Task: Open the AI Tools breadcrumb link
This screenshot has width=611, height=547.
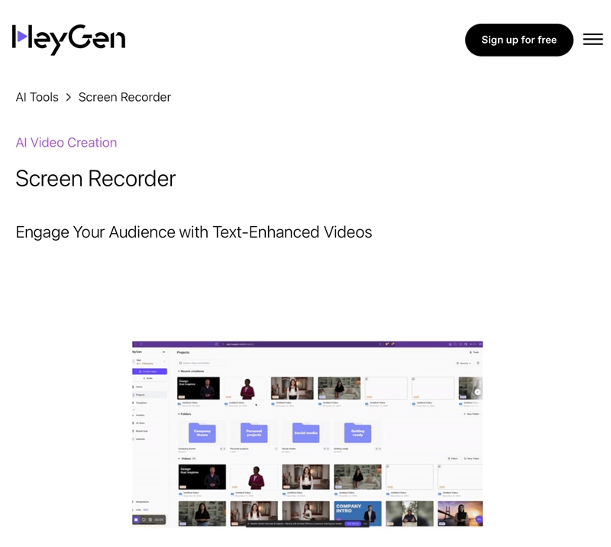Action: 37,97
